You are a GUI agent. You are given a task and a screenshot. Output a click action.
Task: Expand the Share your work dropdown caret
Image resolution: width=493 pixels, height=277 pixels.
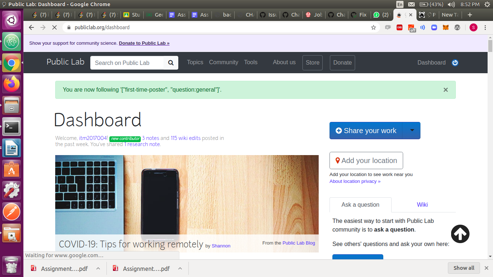(412, 131)
